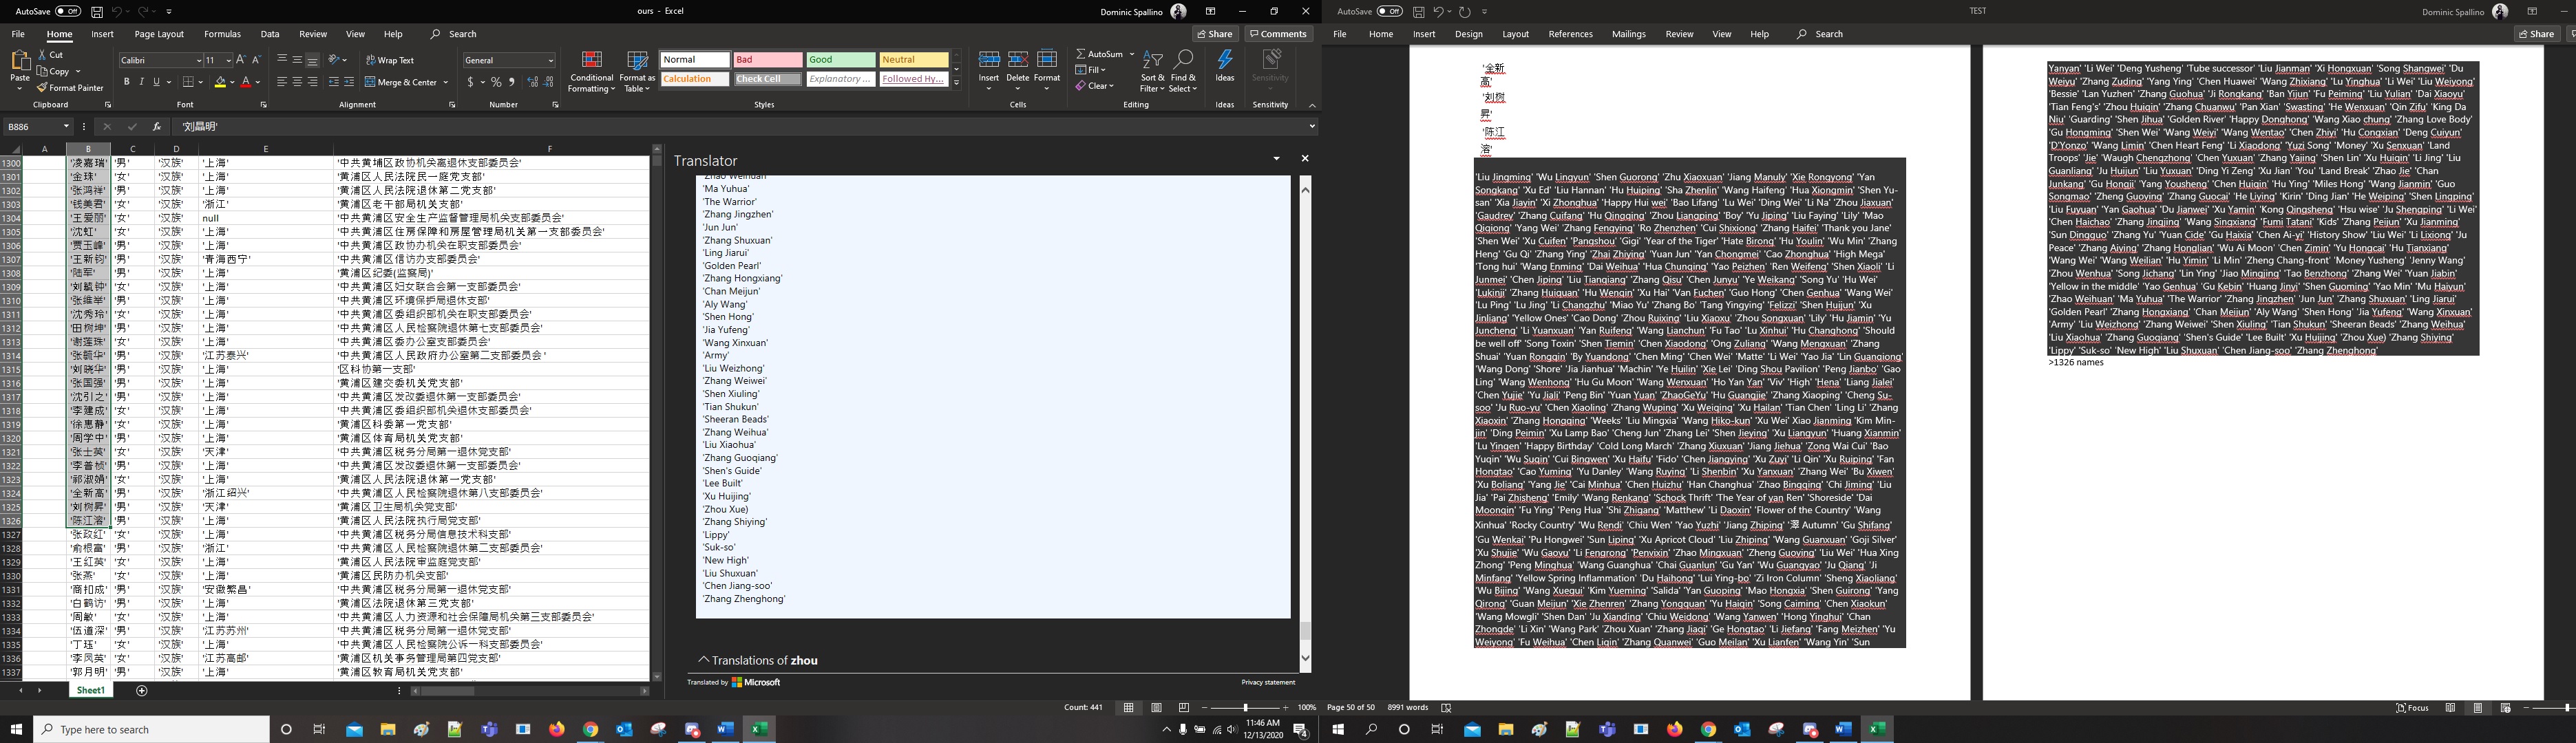Toggle AutoSave switch in Word window
The width and height of the screenshot is (2576, 743).
coord(1389,11)
